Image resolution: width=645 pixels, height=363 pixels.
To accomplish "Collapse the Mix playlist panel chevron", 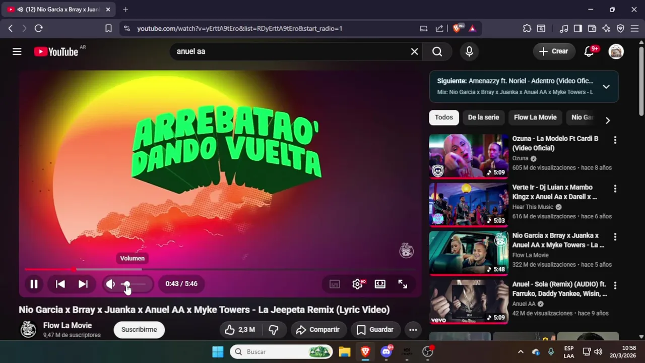I will (606, 87).
